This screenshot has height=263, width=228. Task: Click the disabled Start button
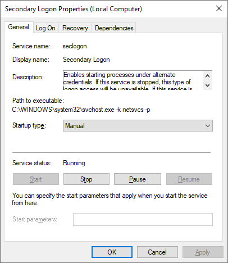[36, 179]
